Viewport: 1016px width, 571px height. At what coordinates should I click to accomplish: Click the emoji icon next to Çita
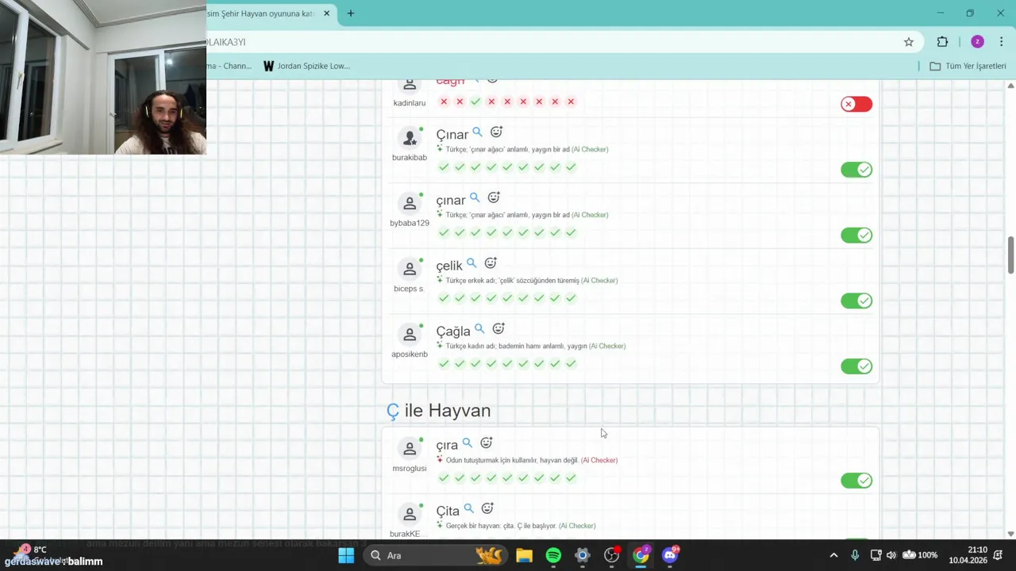click(488, 508)
